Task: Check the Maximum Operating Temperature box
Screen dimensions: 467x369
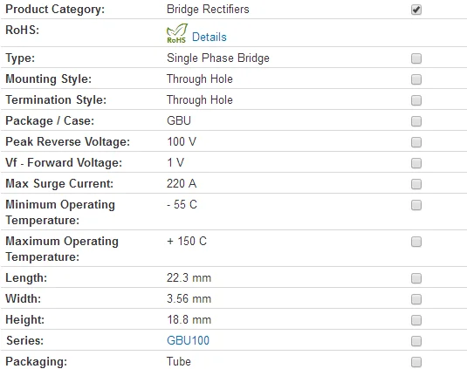Action: coord(416,242)
